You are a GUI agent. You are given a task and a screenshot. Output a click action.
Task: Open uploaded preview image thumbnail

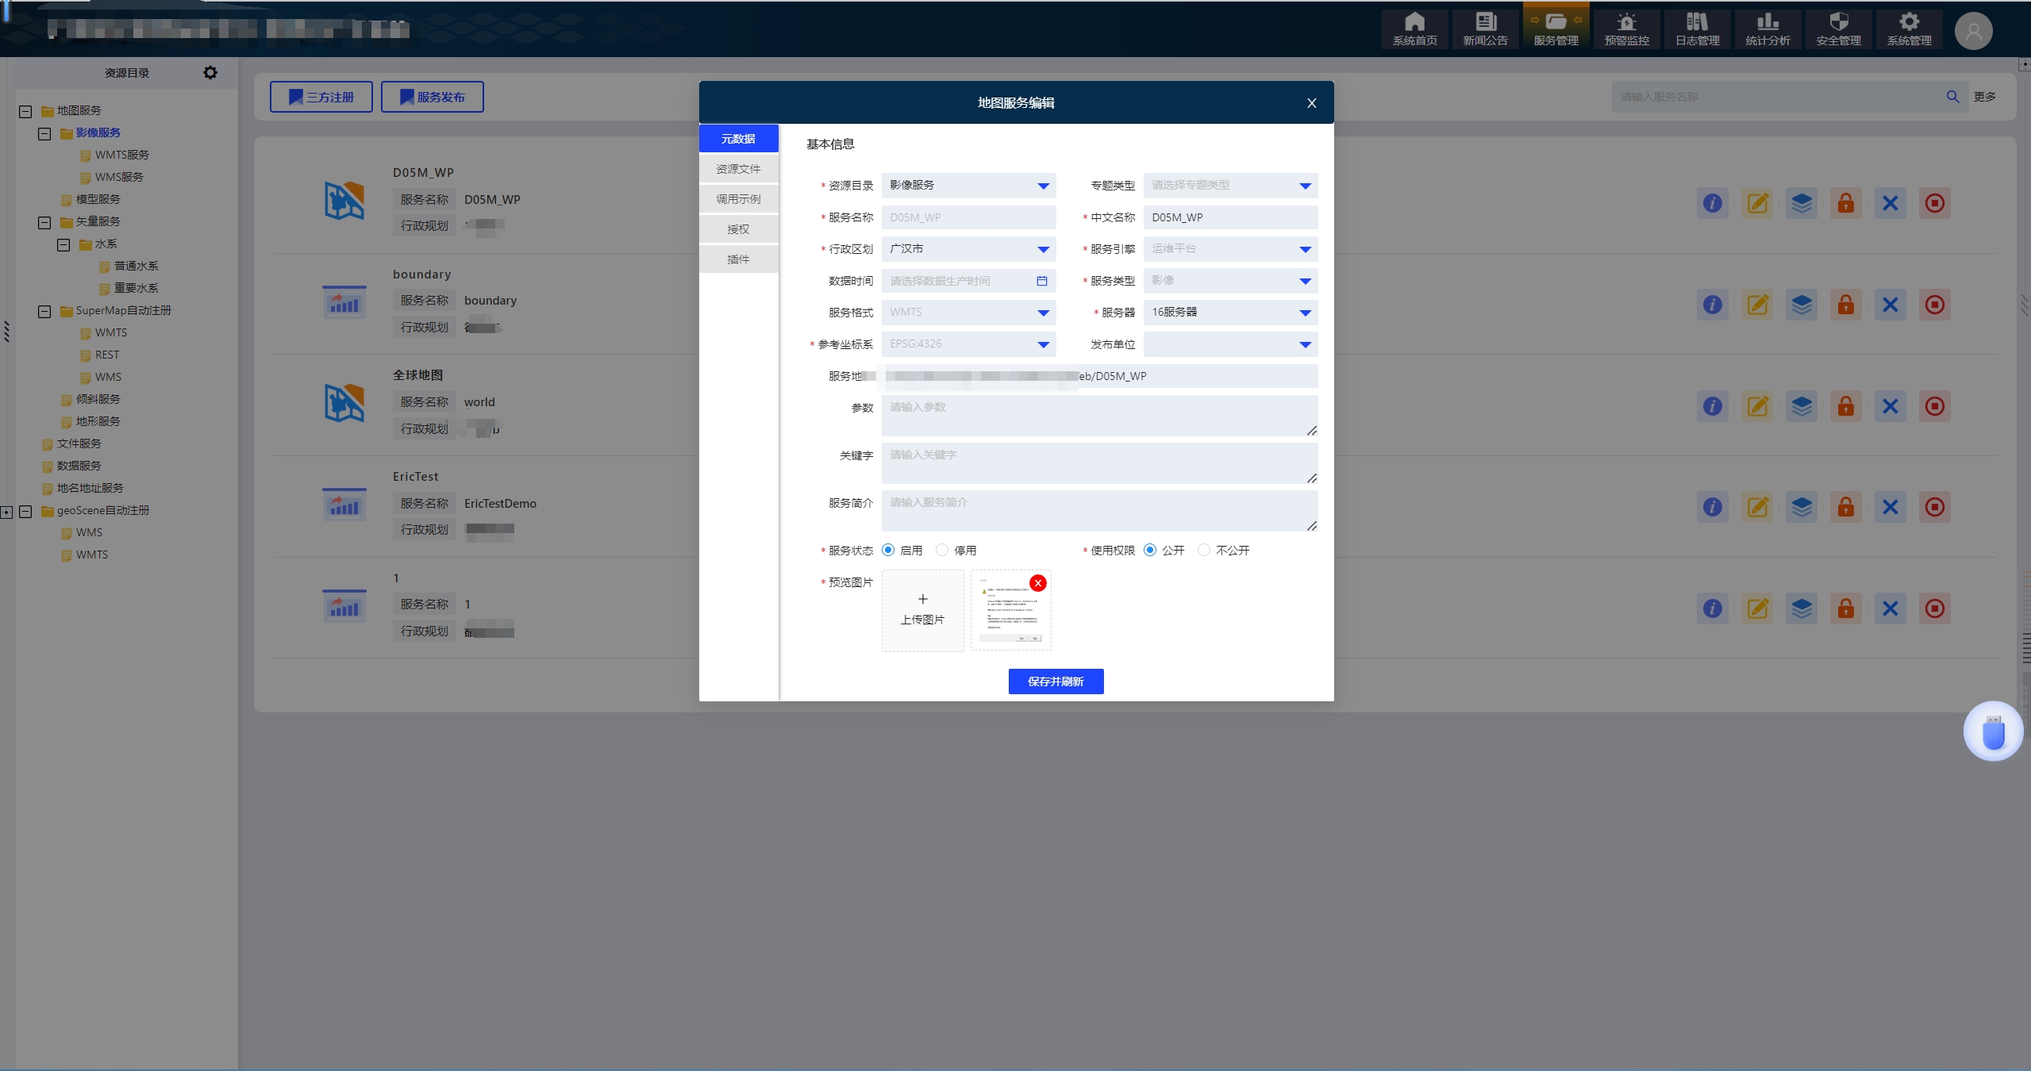pos(1010,612)
